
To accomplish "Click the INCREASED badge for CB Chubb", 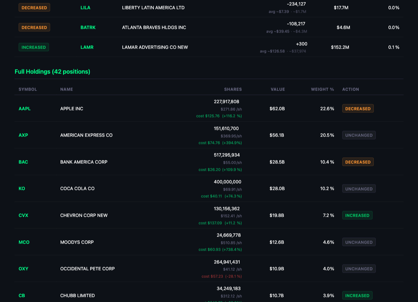I will coord(357,295).
